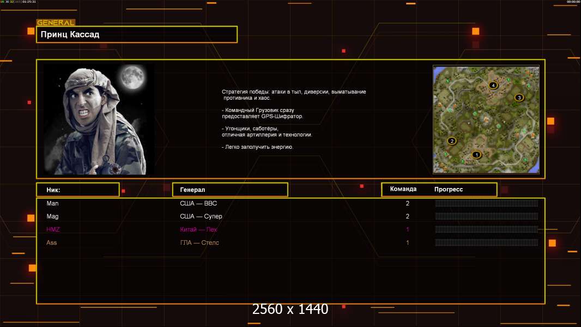Click the GENERAL label tag
581x327 pixels.
[x=56, y=23]
